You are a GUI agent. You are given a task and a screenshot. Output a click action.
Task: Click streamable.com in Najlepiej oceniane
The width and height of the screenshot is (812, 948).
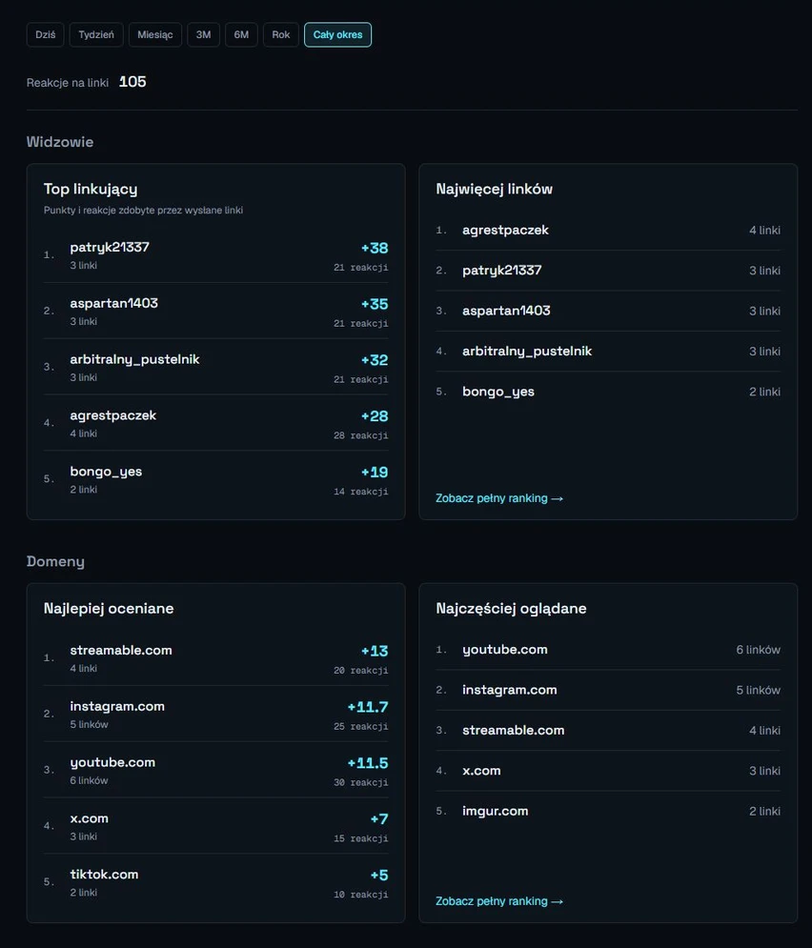tap(121, 650)
